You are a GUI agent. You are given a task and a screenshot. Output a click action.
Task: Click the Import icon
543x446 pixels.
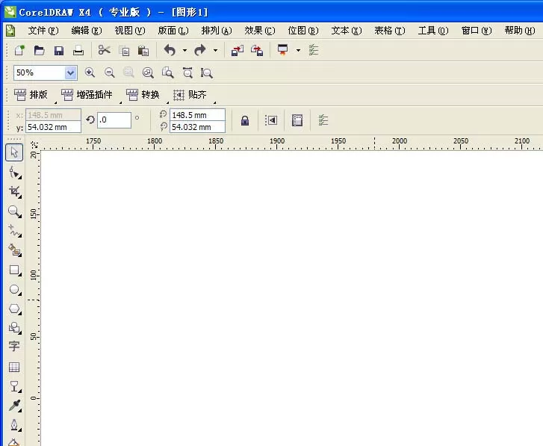238,51
